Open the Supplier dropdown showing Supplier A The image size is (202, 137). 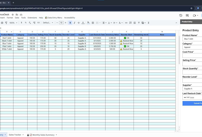pos(192,89)
